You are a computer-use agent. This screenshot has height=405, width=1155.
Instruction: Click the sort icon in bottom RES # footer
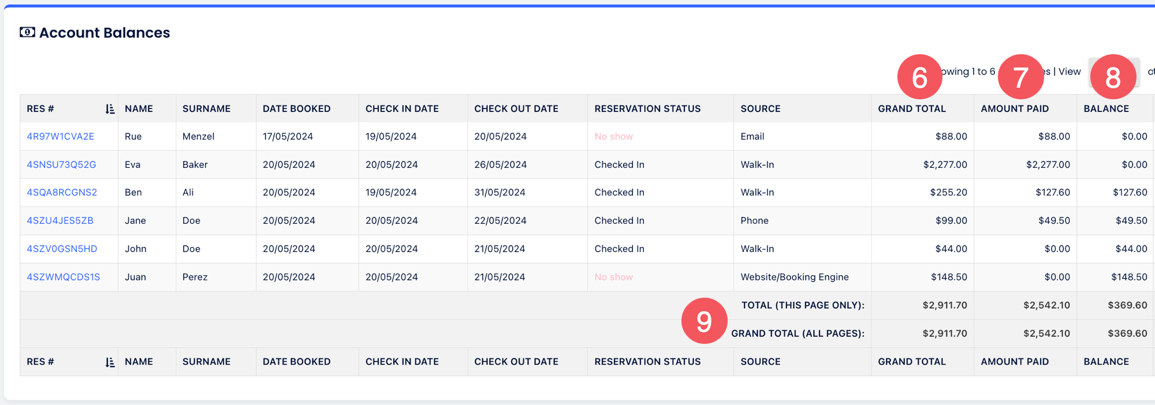click(110, 362)
